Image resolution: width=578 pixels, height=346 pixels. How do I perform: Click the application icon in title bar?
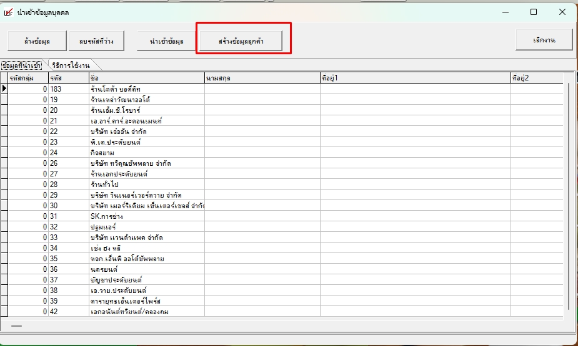[9, 12]
